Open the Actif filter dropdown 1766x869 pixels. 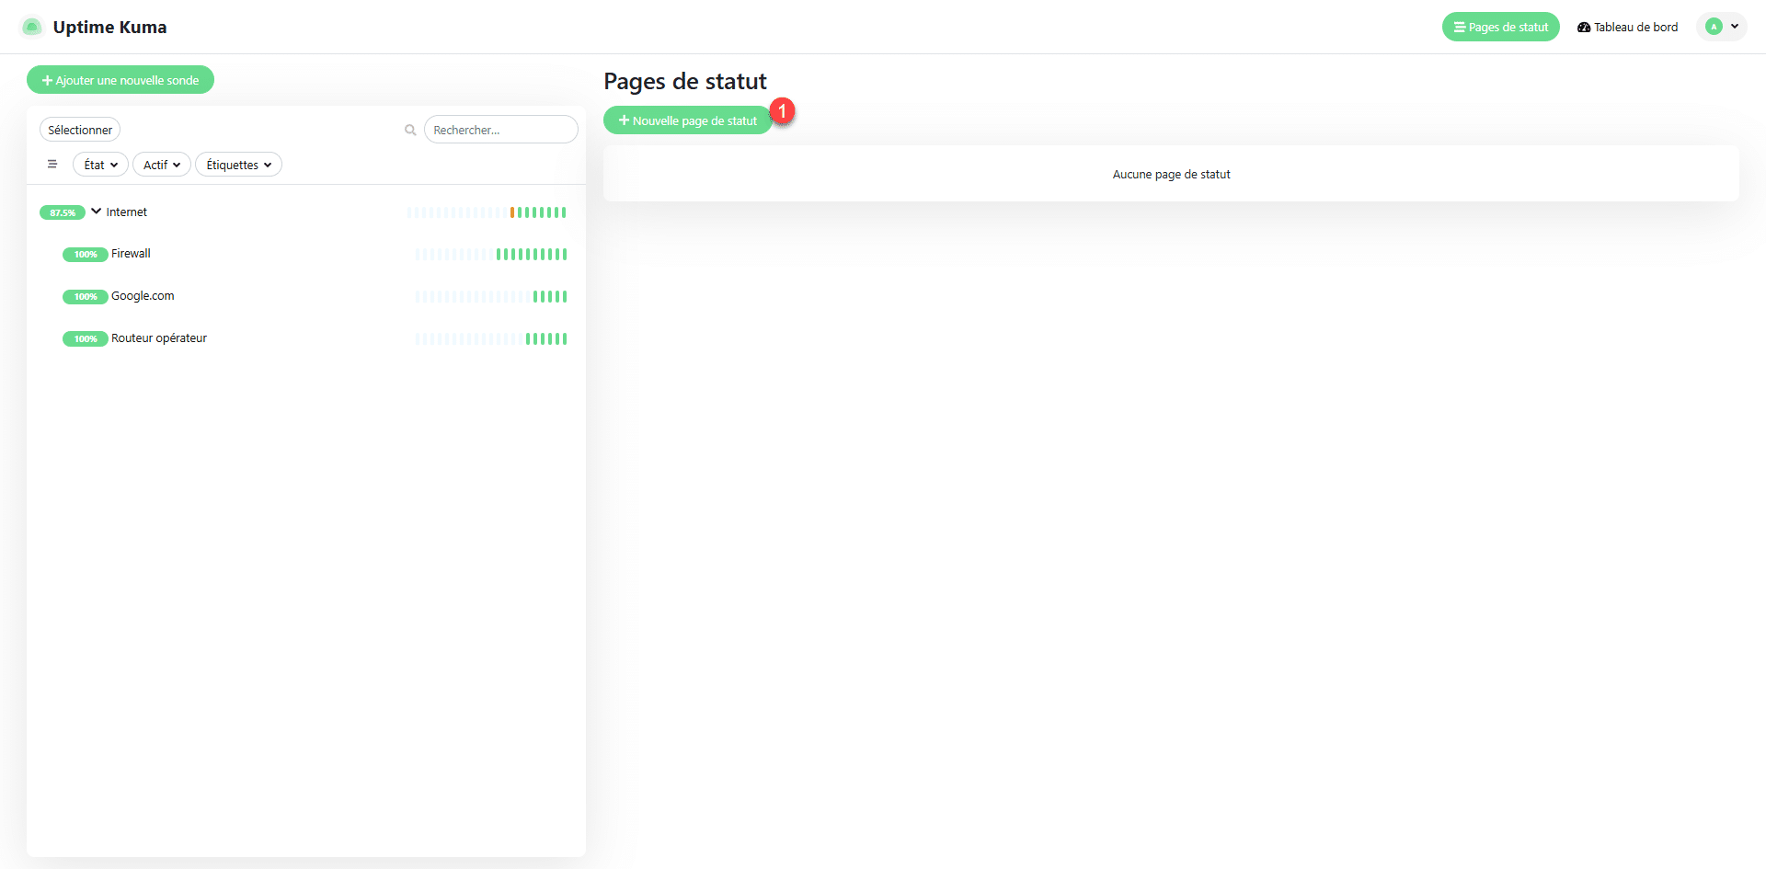(161, 165)
